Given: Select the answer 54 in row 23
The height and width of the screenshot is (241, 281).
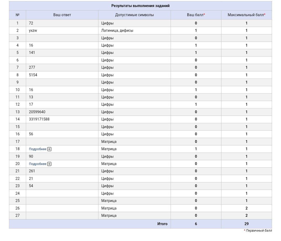Looking at the screenshot, I should tap(31, 186).
